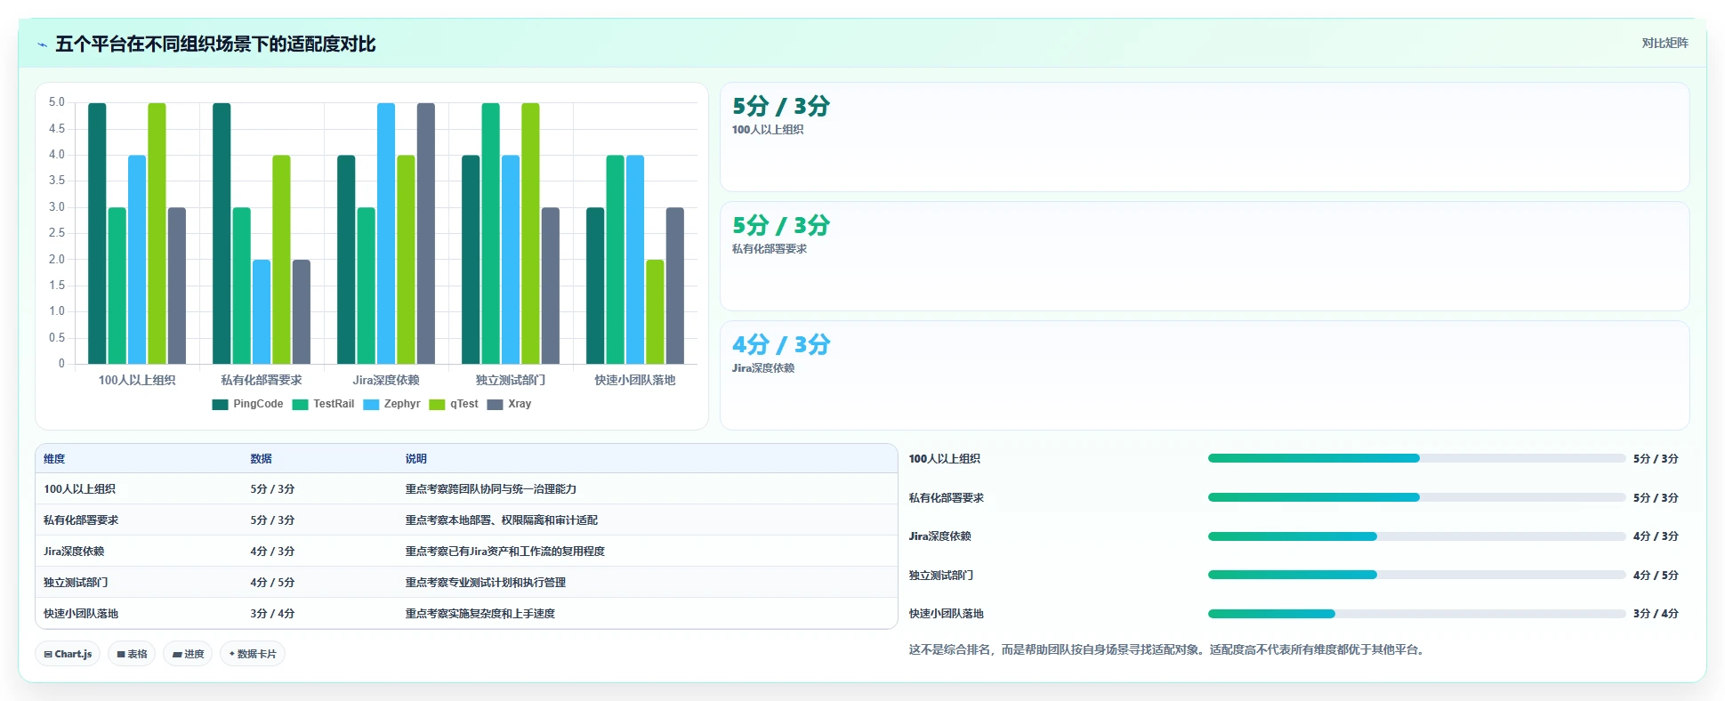
Task: Click description 重点考察跨团队协同与统一治理能力
Action: 490,489
